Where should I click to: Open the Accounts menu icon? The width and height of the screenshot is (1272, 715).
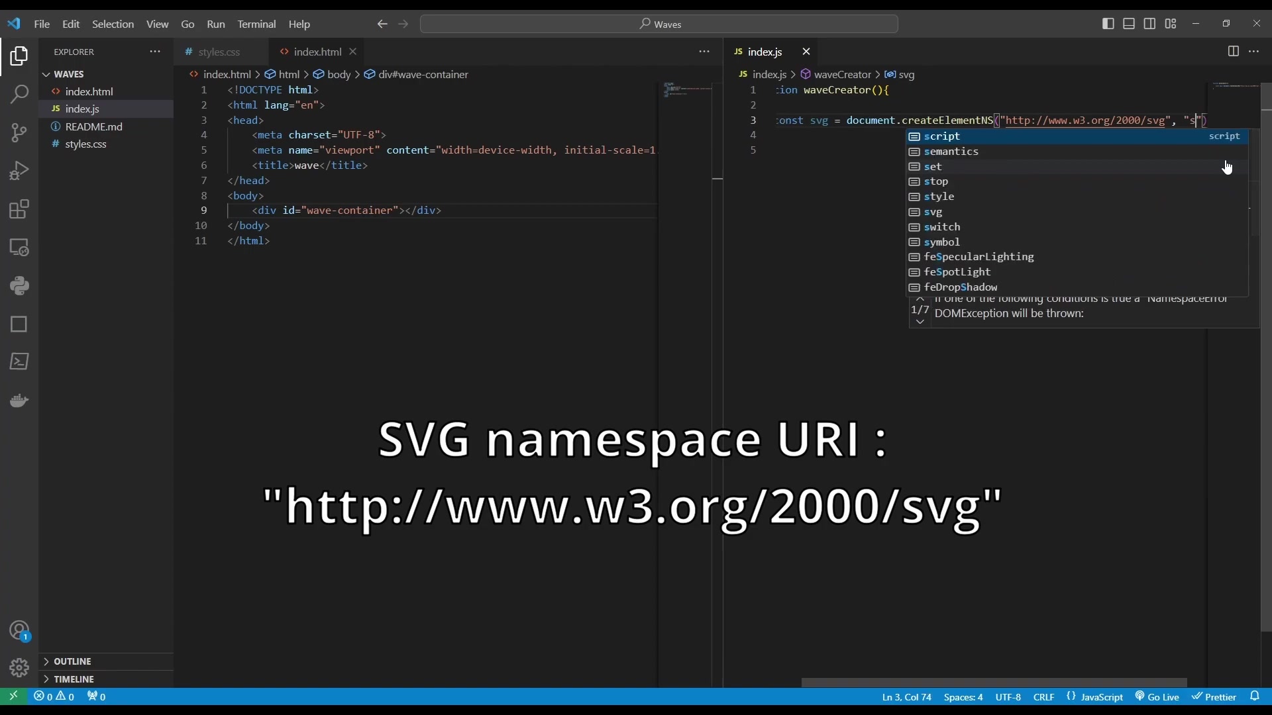(x=19, y=630)
